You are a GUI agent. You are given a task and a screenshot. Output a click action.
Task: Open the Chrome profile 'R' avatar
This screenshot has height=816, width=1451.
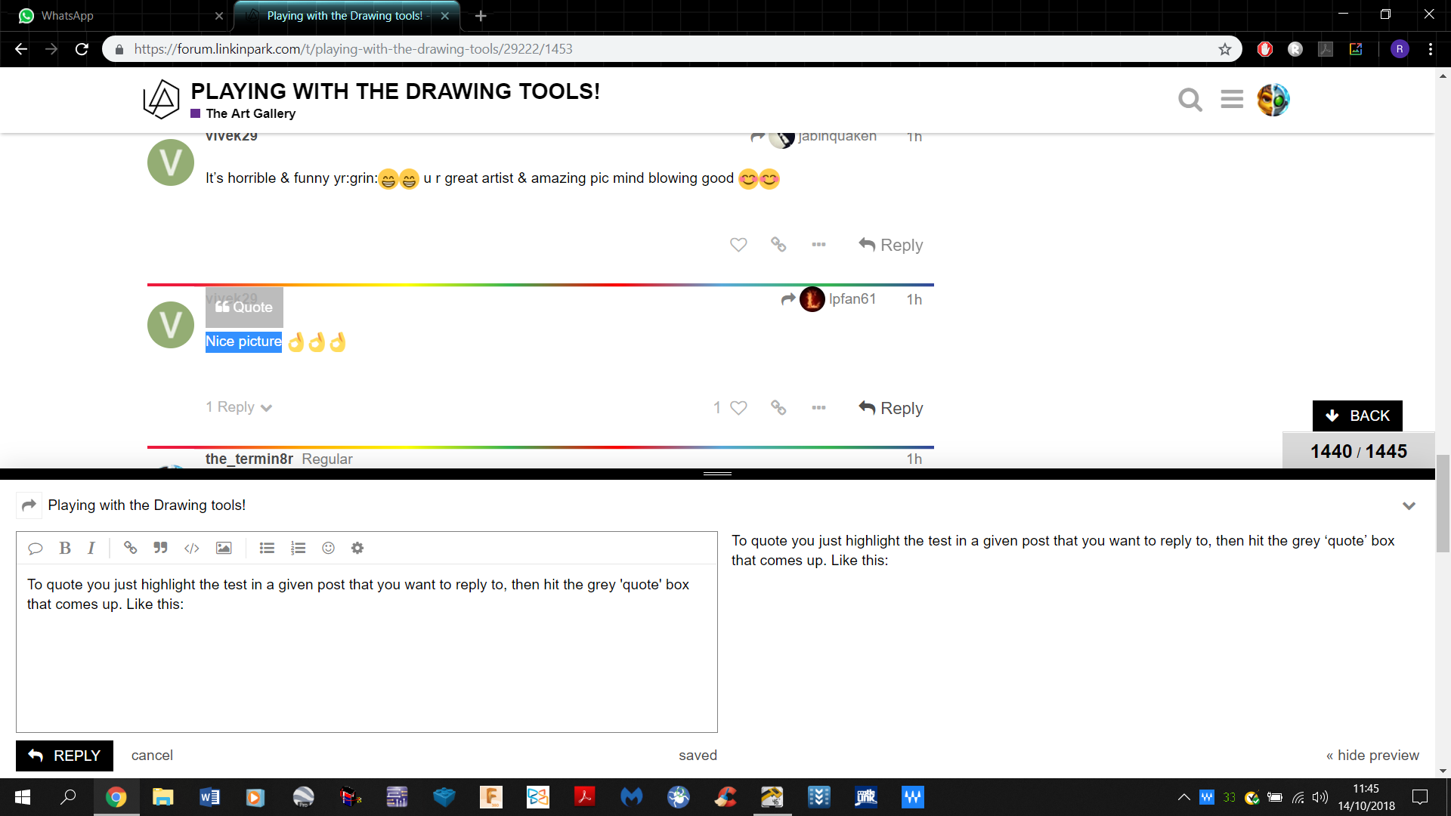coord(1400,49)
